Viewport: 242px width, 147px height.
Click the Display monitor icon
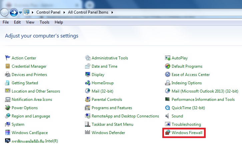(x=88, y=75)
